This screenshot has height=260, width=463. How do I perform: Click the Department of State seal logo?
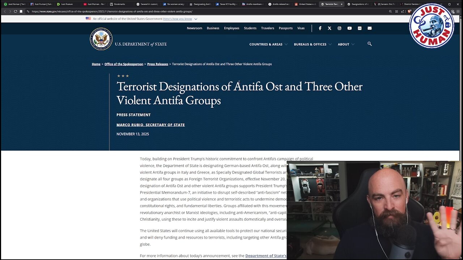coord(101,39)
